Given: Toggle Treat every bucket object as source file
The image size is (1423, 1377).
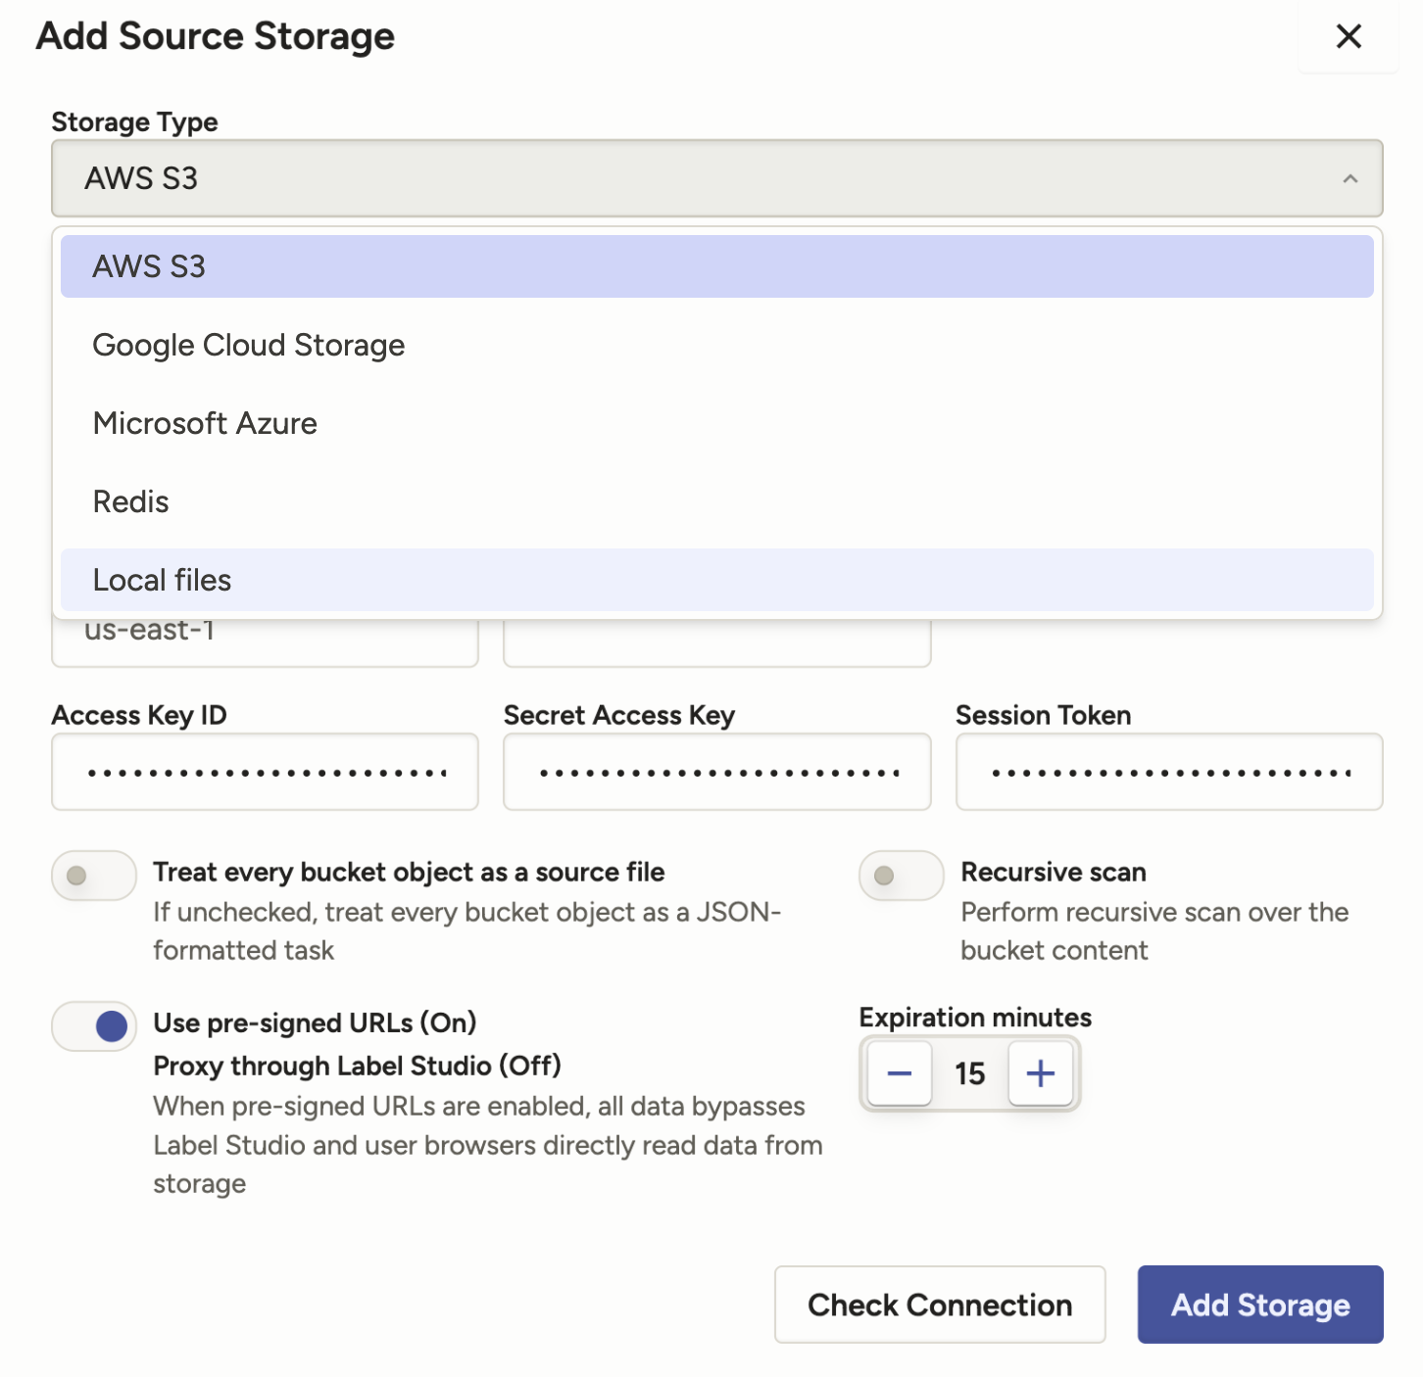Looking at the screenshot, I should point(94,876).
